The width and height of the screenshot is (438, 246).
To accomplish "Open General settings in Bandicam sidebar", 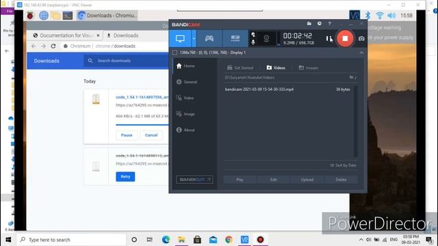I will [x=194, y=82].
